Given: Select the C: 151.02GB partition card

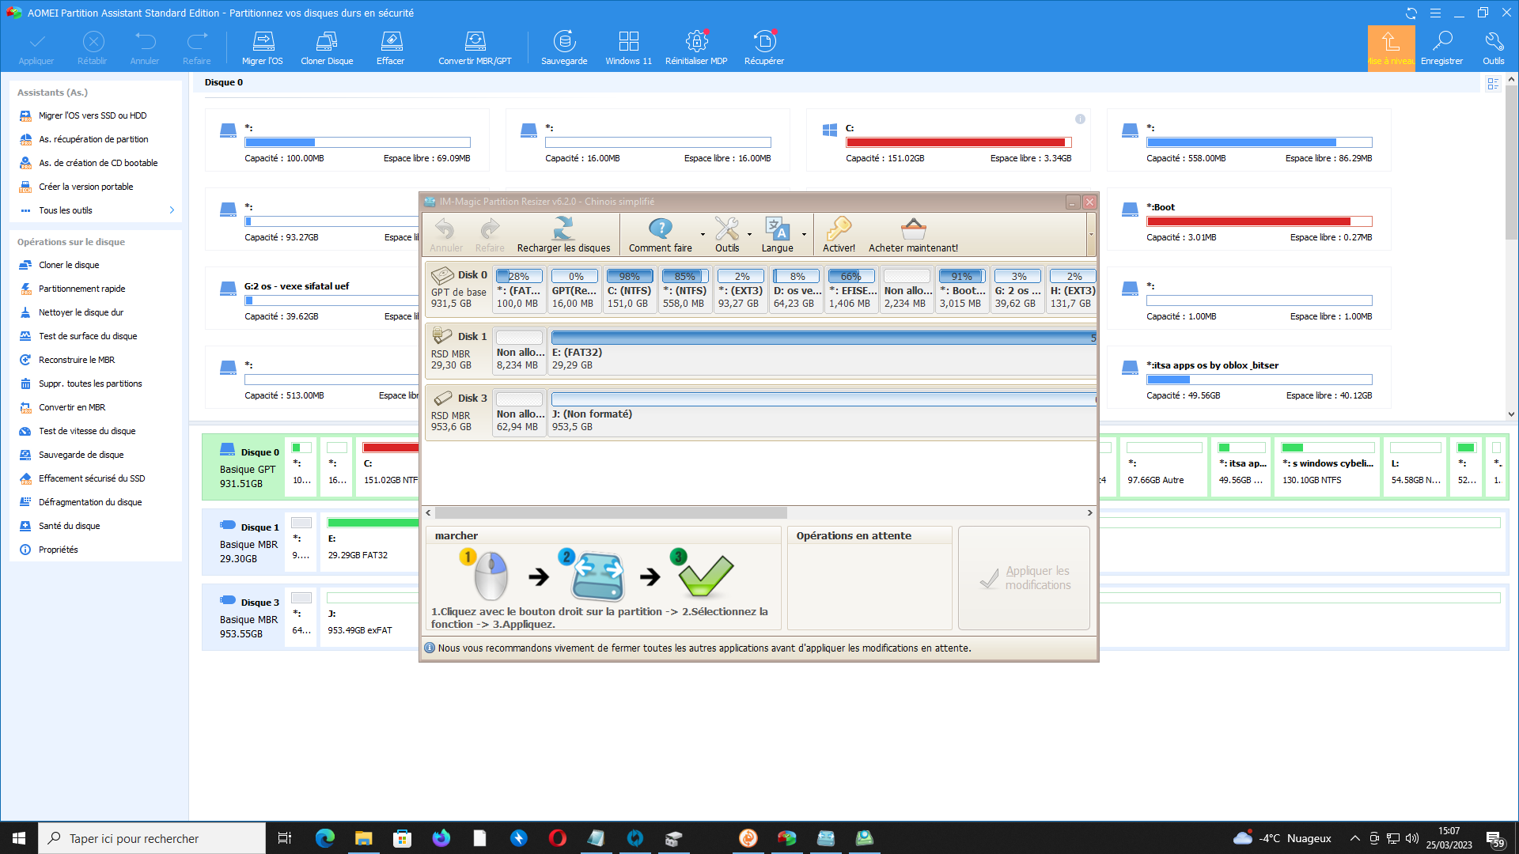Looking at the screenshot, I should pyautogui.click(x=948, y=140).
